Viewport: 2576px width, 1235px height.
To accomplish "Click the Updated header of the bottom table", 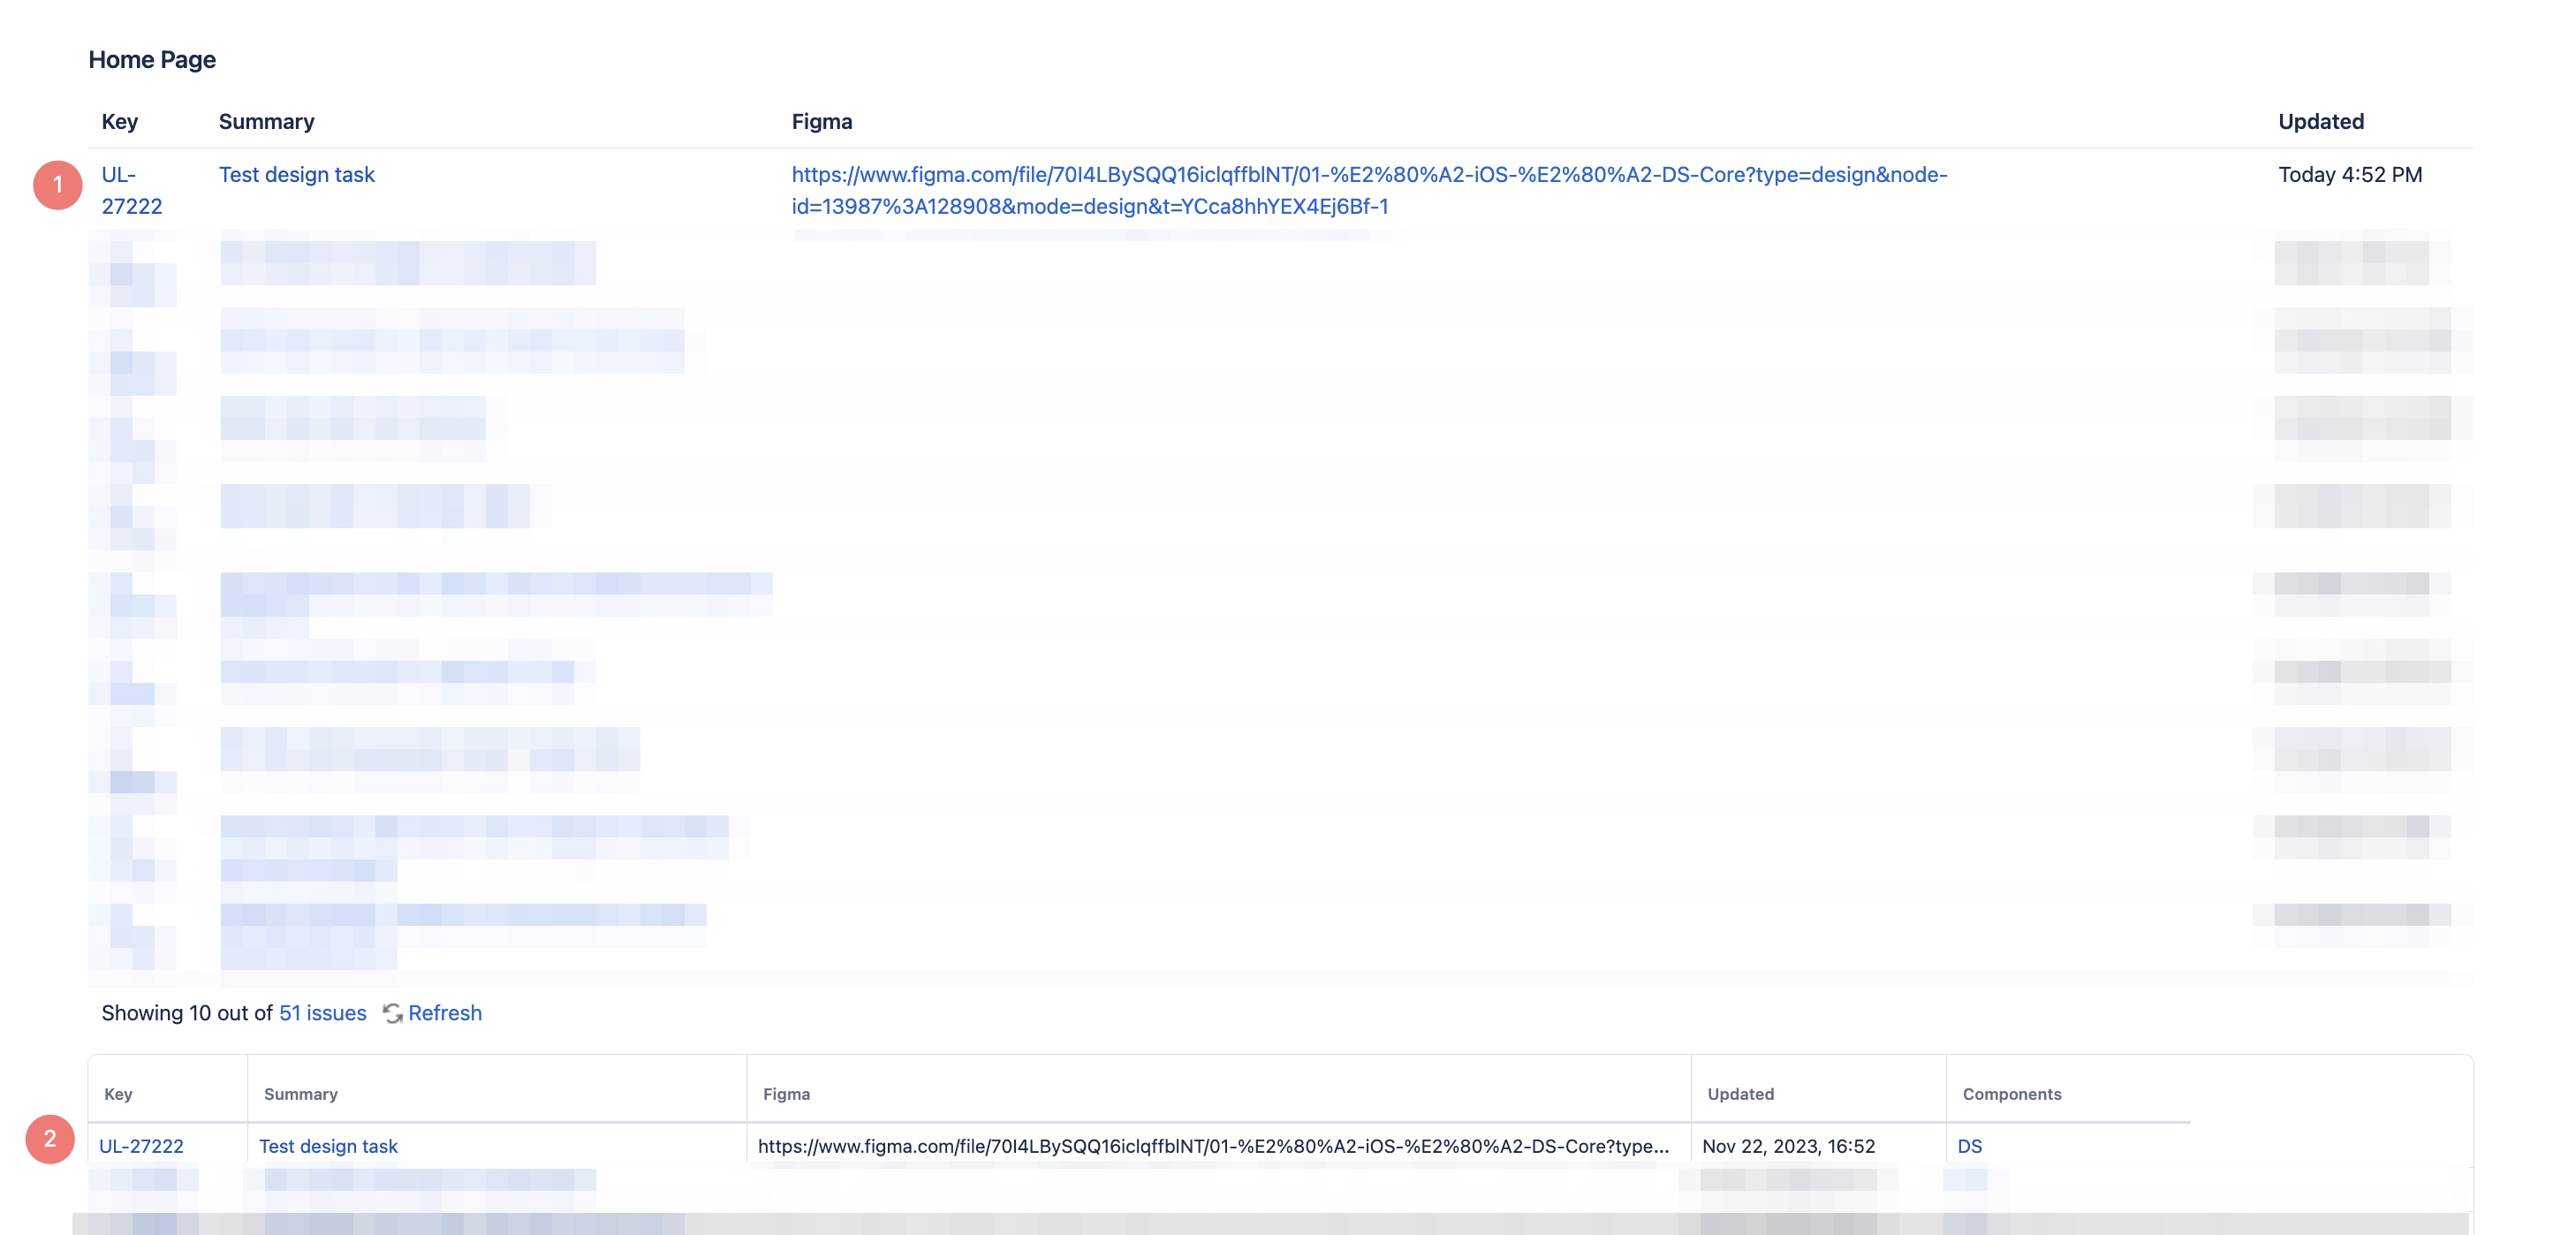I will click(1740, 1094).
